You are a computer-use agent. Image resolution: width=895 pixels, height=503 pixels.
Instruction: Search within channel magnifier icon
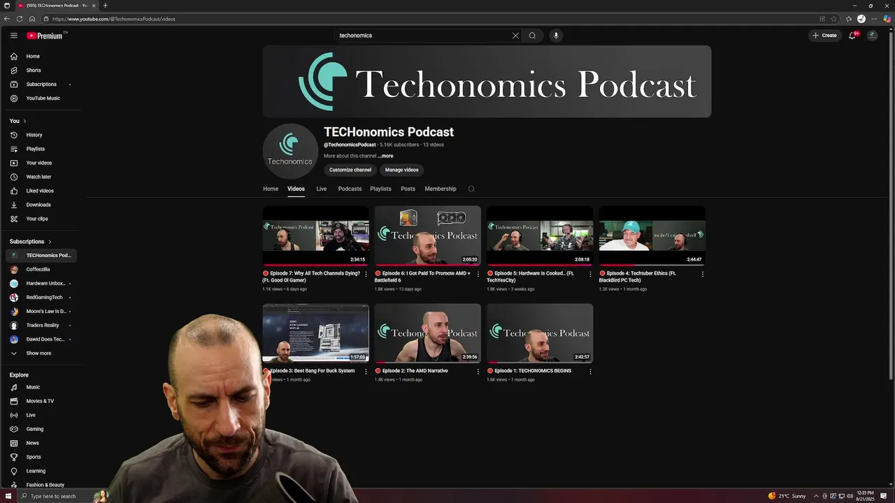tap(471, 189)
